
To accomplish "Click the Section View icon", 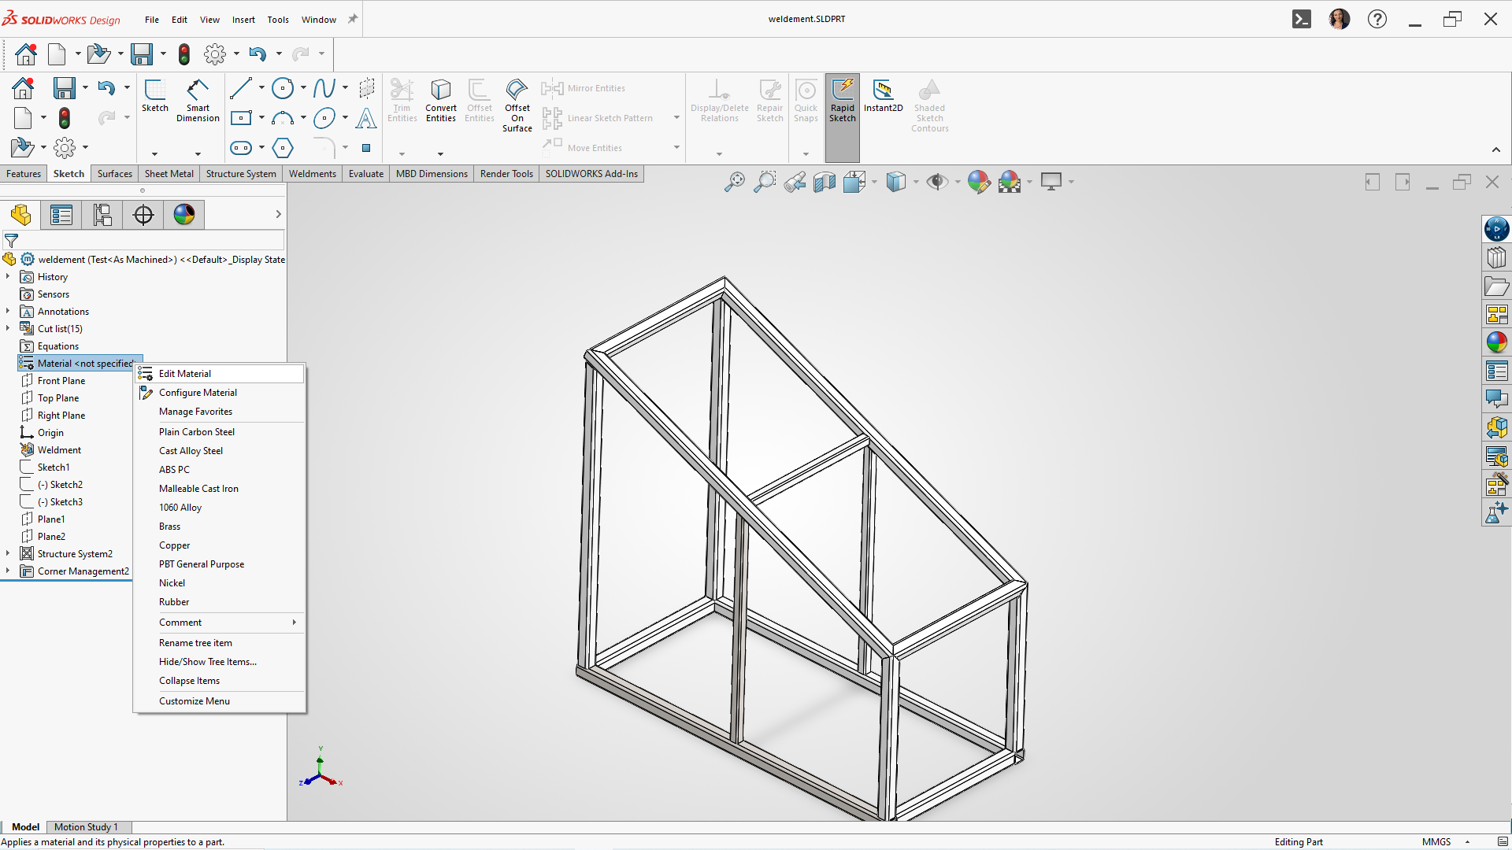I will coord(825,182).
